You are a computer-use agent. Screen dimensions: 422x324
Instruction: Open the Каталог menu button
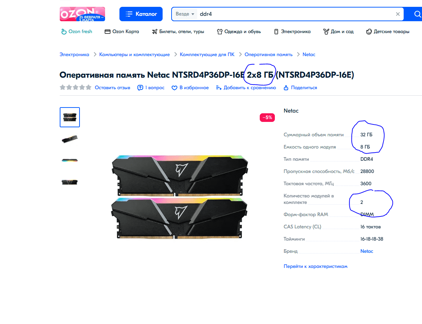pyautogui.click(x=141, y=14)
